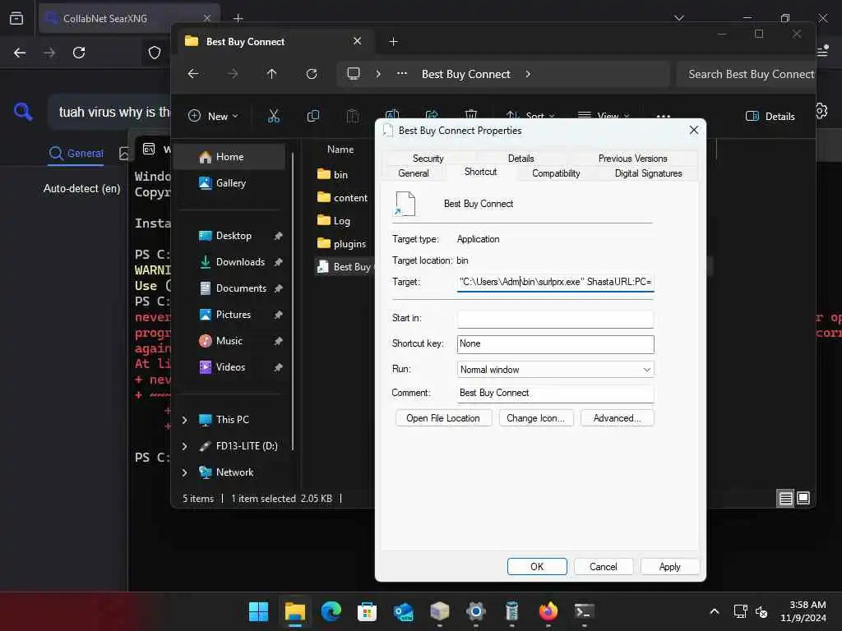Open Firefox from the taskbar
The height and width of the screenshot is (631, 842).
[x=548, y=611]
